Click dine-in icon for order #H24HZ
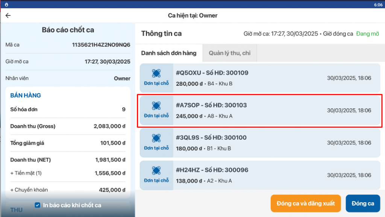 [156, 170]
